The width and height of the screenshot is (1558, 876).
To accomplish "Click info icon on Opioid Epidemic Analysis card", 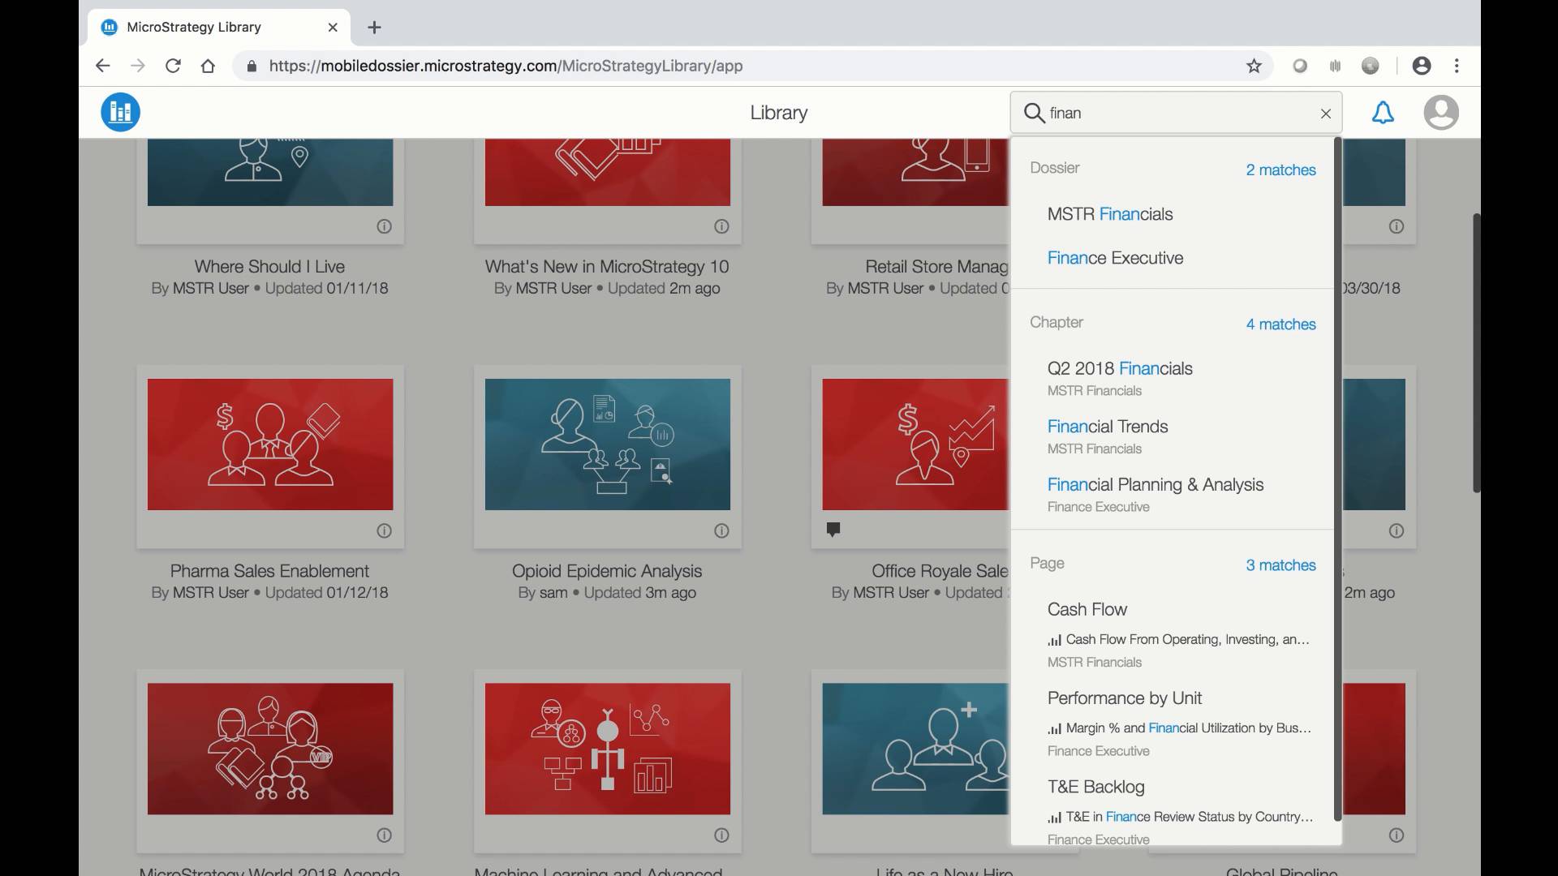I will click(x=721, y=530).
